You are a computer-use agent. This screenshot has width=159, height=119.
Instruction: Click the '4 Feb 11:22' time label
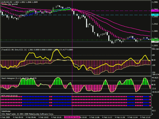pos(107,117)
